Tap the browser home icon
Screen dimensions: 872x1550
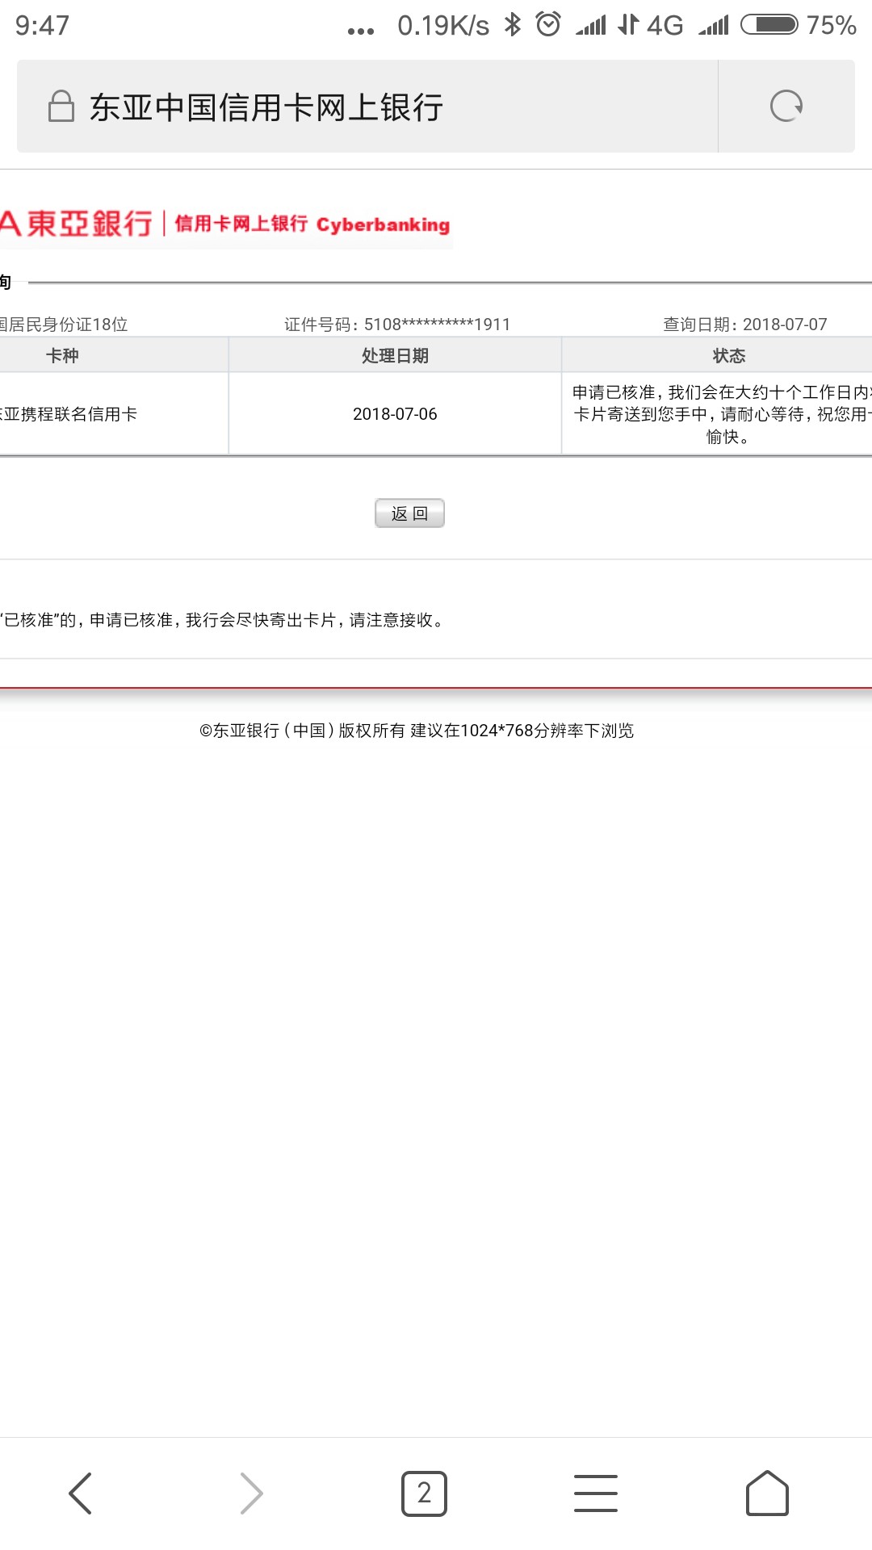click(x=767, y=1493)
